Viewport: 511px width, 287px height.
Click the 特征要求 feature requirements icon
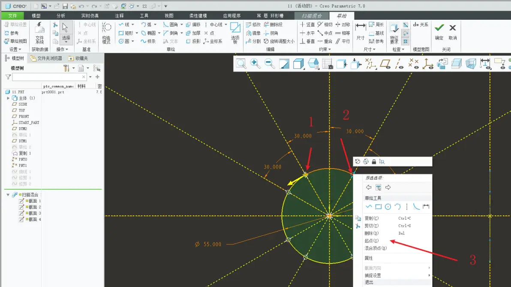tap(394, 33)
